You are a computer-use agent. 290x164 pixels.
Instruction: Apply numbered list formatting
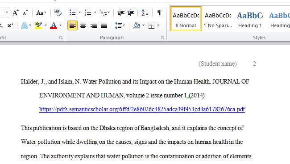(88, 13)
